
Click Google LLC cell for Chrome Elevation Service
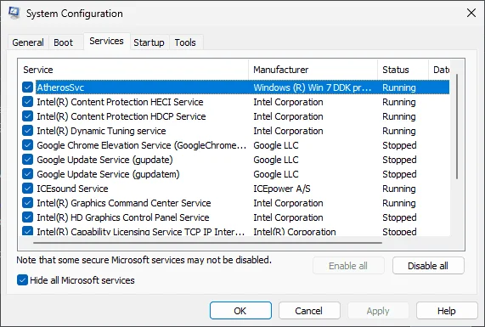point(276,145)
